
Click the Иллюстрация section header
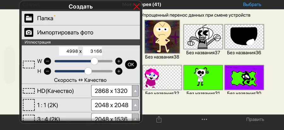(81, 42)
